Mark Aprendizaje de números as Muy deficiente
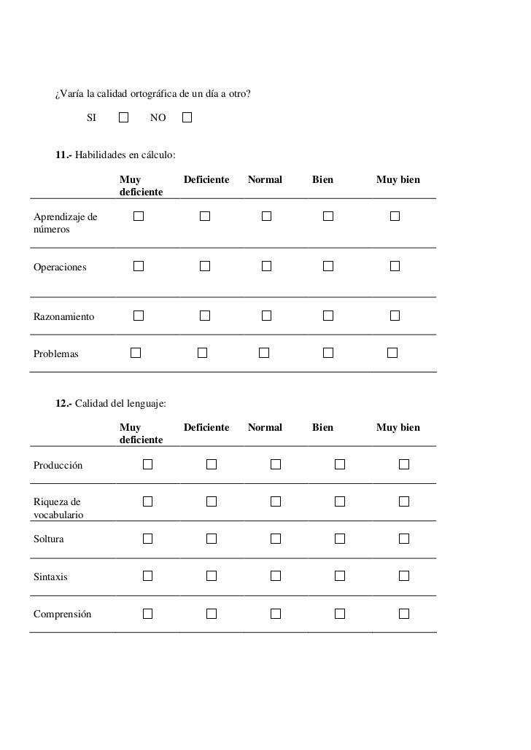 tap(139, 216)
